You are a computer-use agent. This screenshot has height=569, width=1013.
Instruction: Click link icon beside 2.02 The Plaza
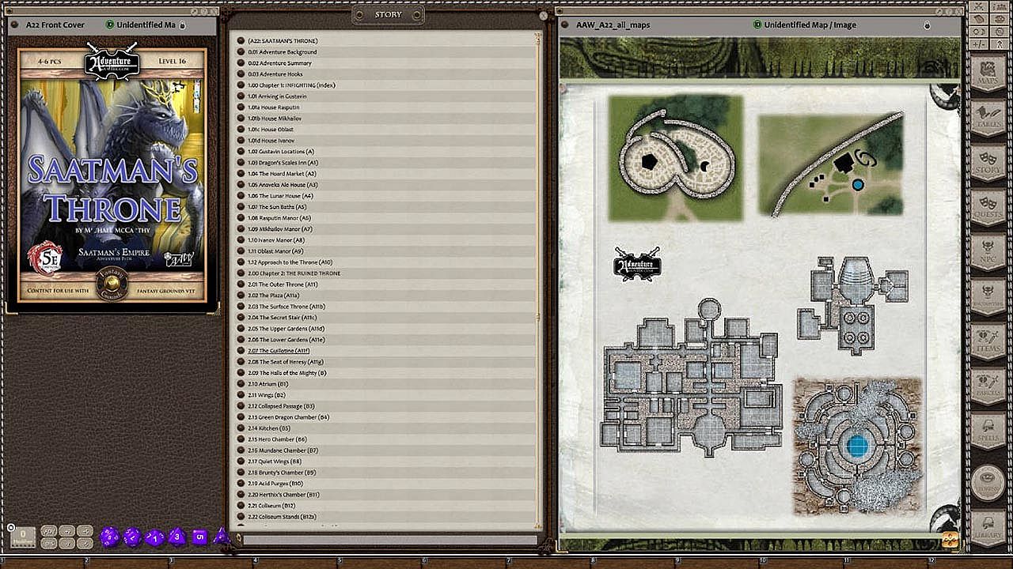pyautogui.click(x=241, y=296)
